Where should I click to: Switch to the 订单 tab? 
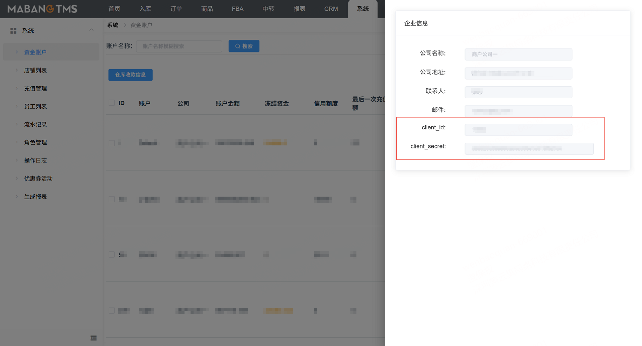176,9
